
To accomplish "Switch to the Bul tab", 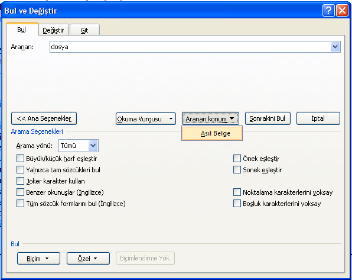I will [22, 30].
